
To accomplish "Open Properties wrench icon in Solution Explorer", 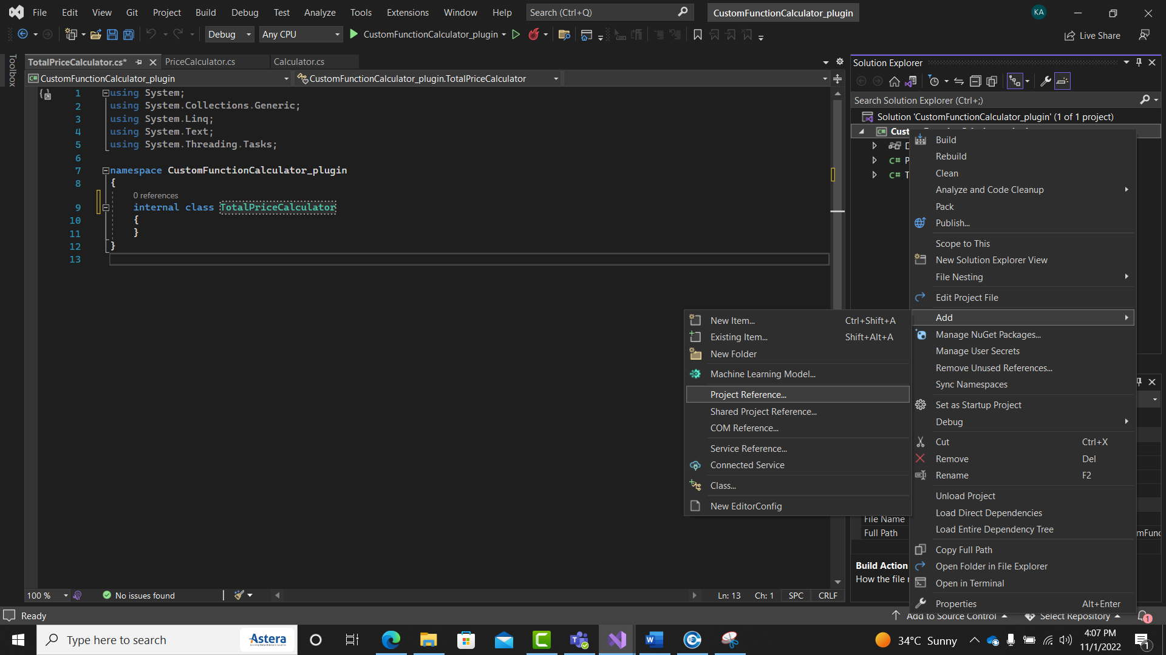I will [1045, 81].
